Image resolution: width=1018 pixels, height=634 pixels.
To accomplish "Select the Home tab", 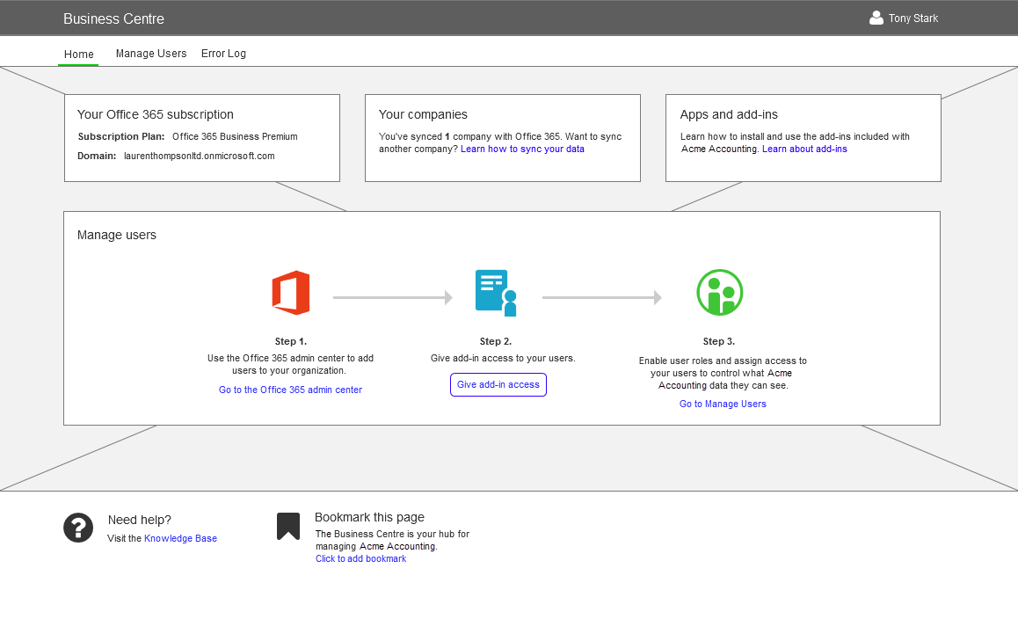I will pyautogui.click(x=78, y=55).
